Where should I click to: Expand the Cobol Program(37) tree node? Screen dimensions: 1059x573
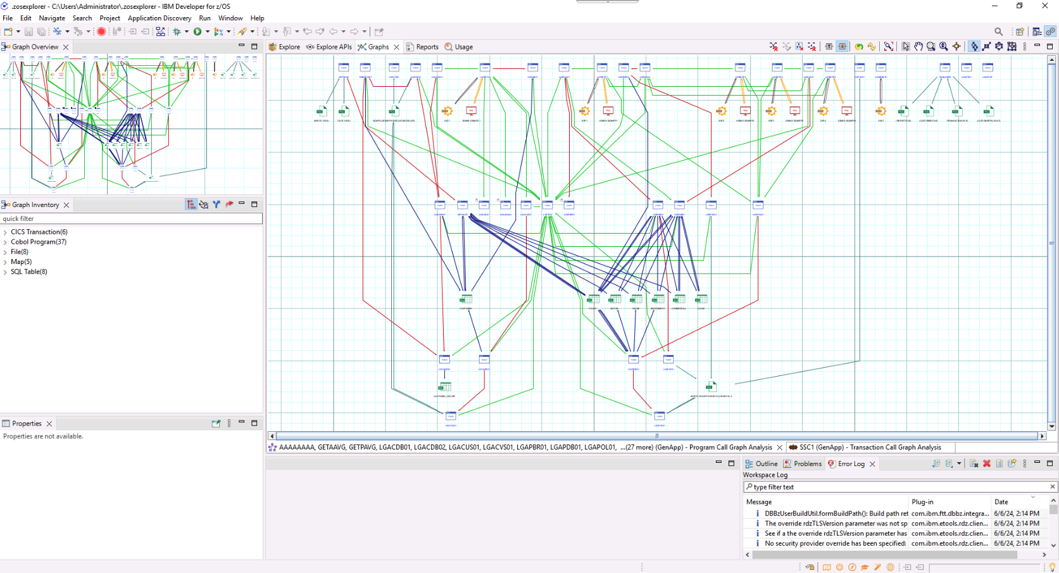(5, 242)
